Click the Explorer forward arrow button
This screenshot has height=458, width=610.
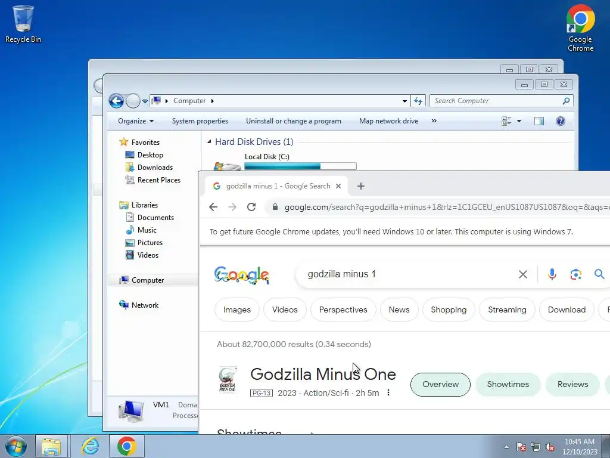pos(133,101)
